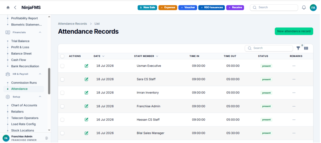
Task: Focus the global Search field in header
Action: coord(274,7)
